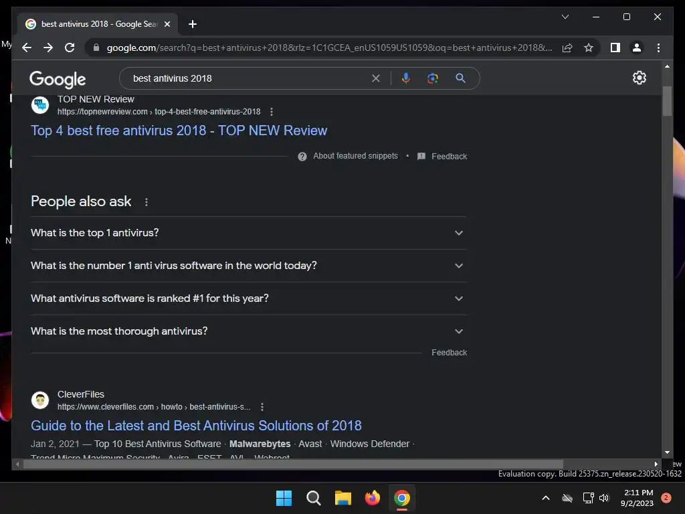The height and width of the screenshot is (514, 685).
Task: Open more options for topnewreview result
Action: [272, 112]
